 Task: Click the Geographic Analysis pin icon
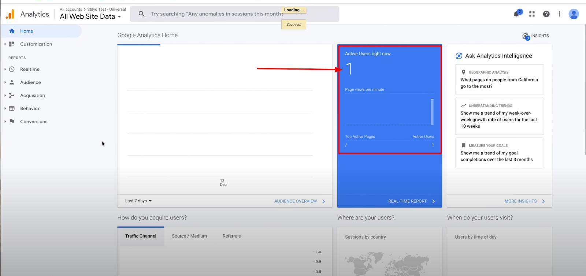pyautogui.click(x=464, y=72)
